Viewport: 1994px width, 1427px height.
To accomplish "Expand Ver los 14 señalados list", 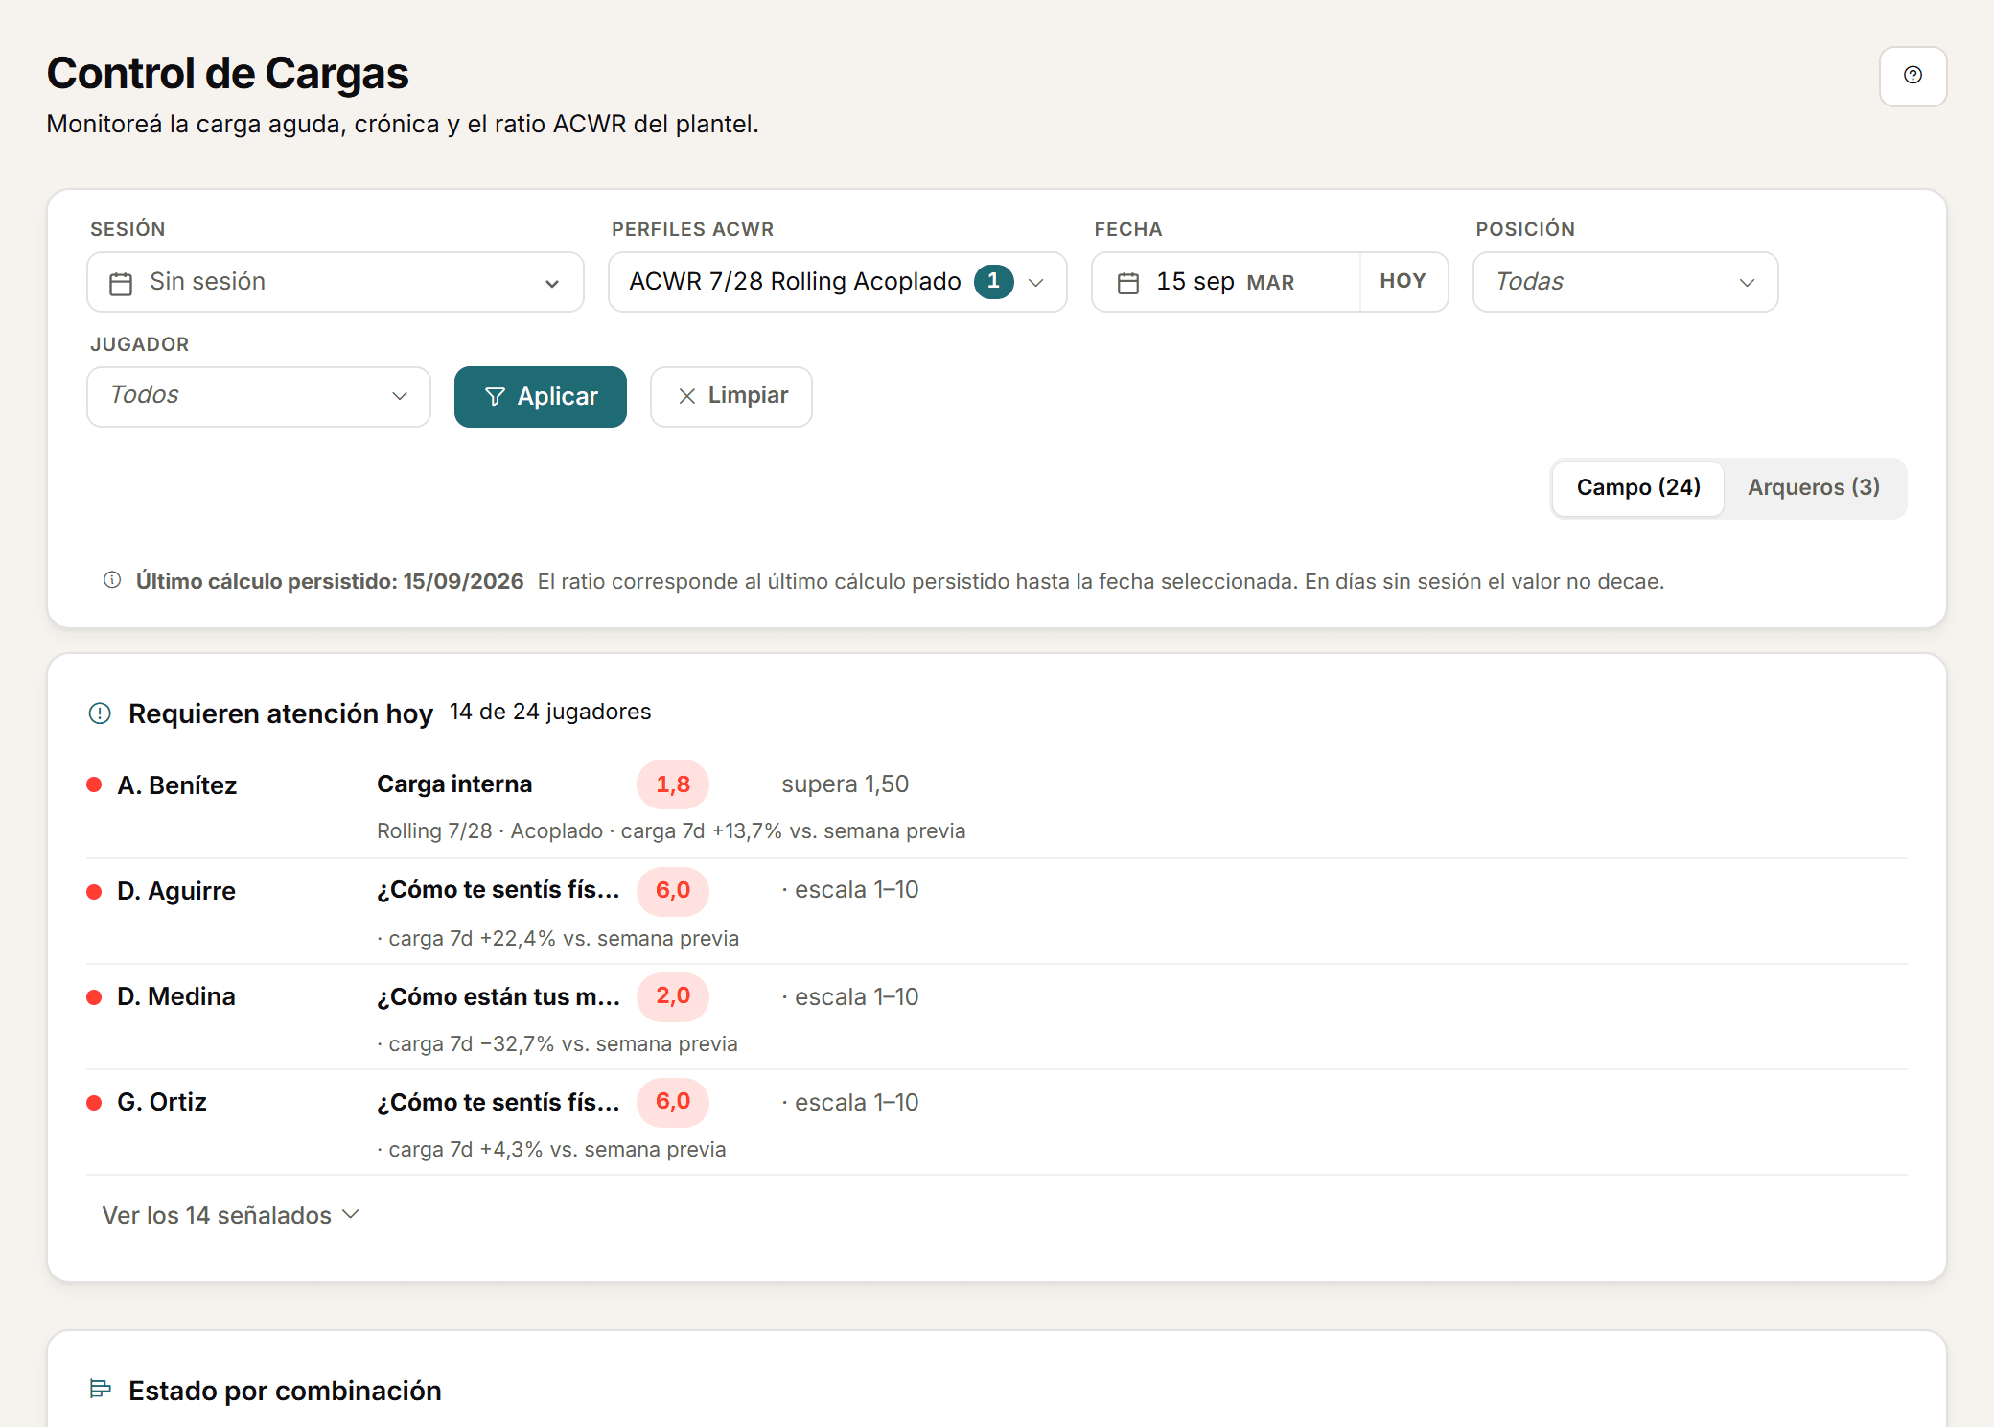I will tap(230, 1215).
